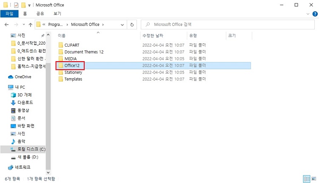Select the MEDIA folder icon
Viewport: 319px width, 183px height.
point(61,59)
